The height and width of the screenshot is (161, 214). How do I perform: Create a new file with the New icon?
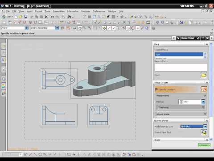16,17
